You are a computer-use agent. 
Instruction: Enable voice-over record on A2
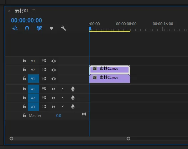tap(73, 98)
